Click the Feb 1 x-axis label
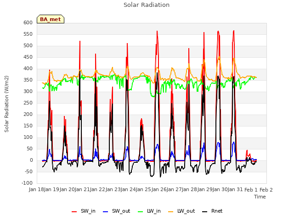 (251, 190)
